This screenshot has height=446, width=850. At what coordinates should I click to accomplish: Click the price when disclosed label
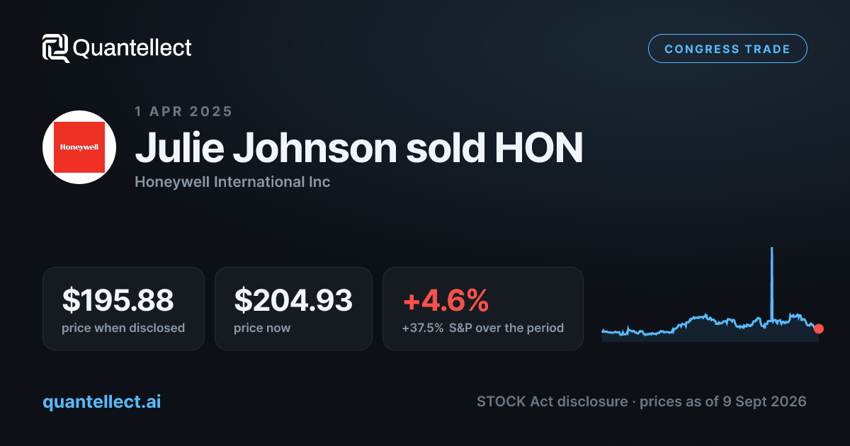coord(123,328)
